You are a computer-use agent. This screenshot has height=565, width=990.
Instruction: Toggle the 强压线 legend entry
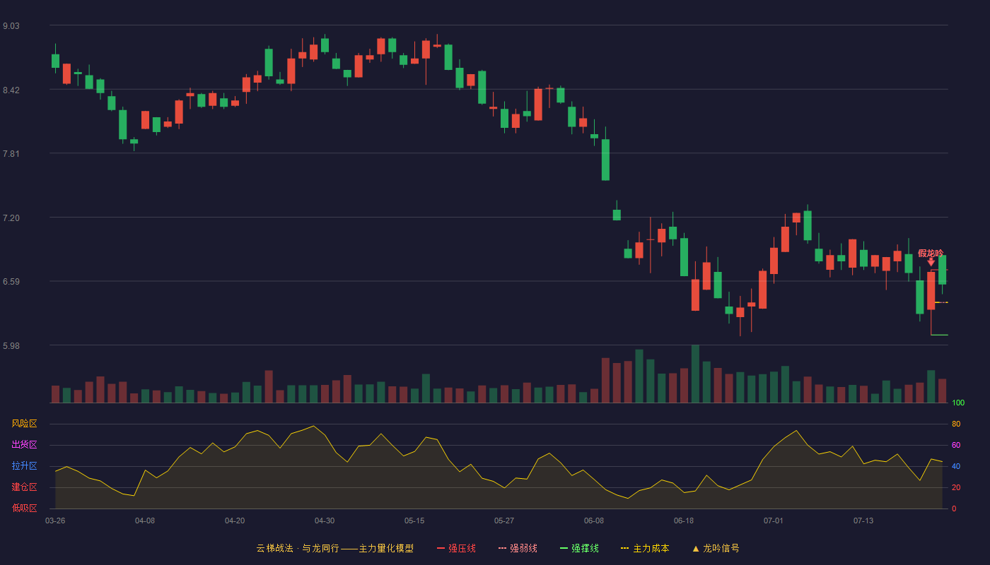pyautogui.click(x=456, y=548)
